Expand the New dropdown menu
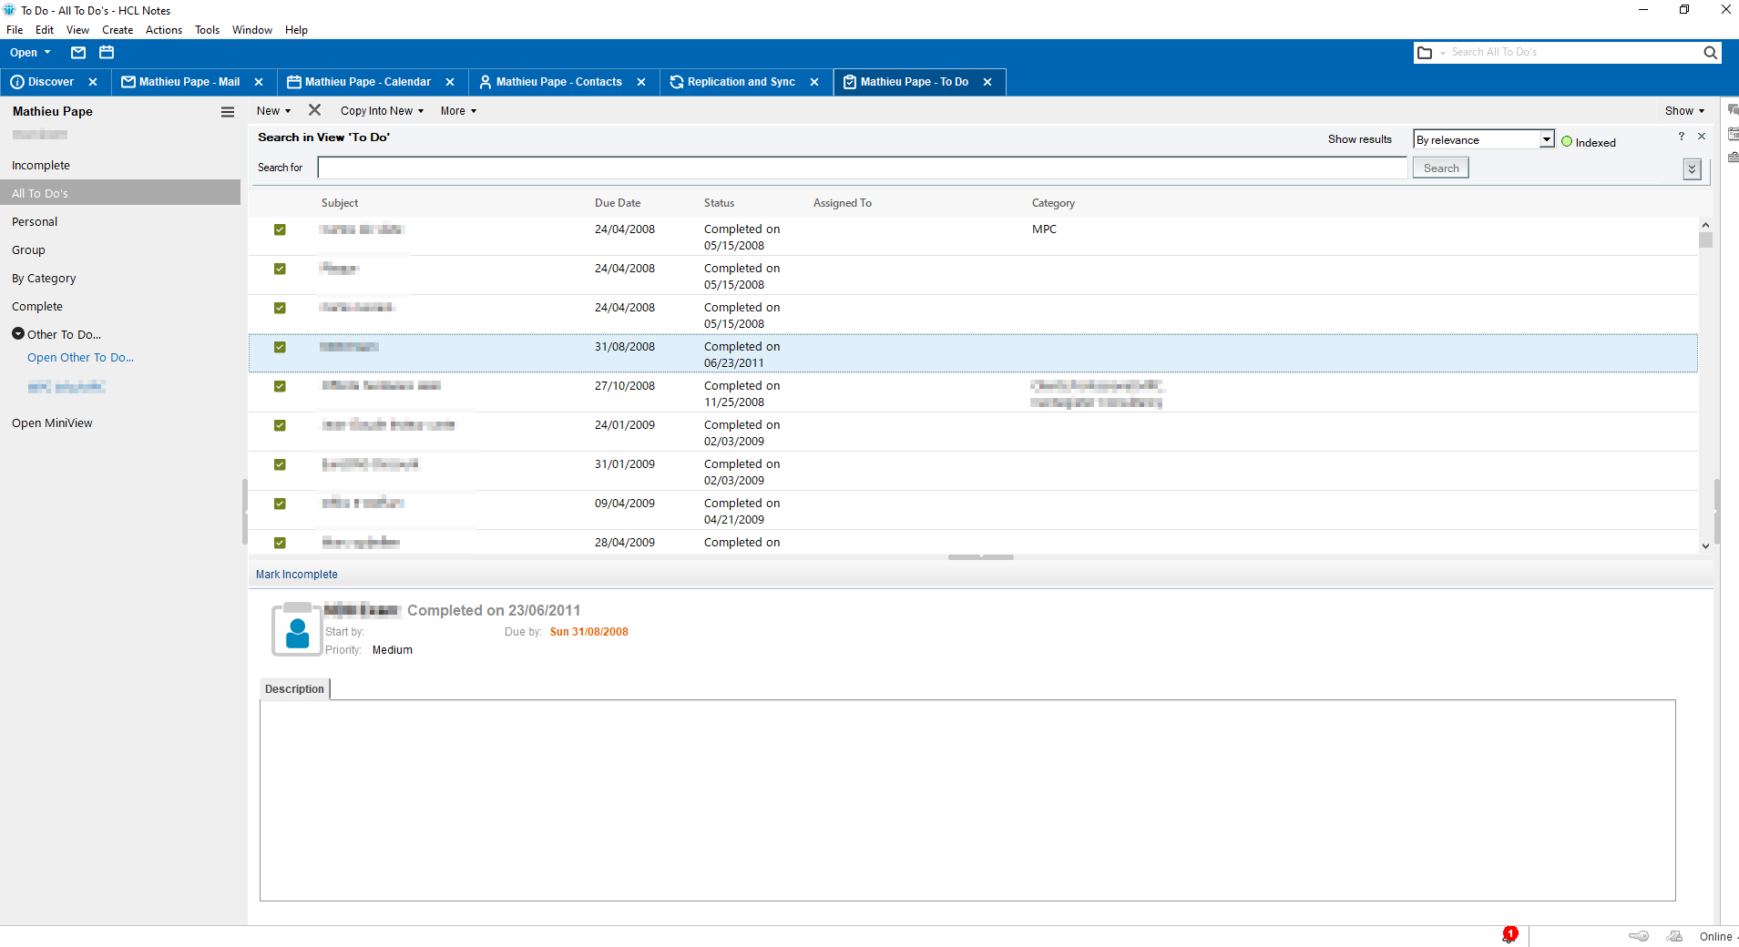 273,111
